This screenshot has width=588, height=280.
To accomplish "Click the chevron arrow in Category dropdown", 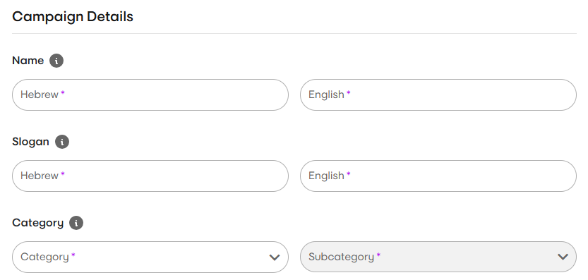I will click(x=275, y=257).
